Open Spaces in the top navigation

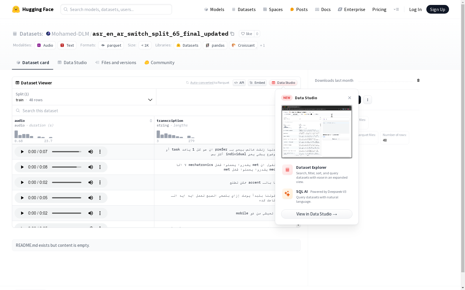pos(273,10)
